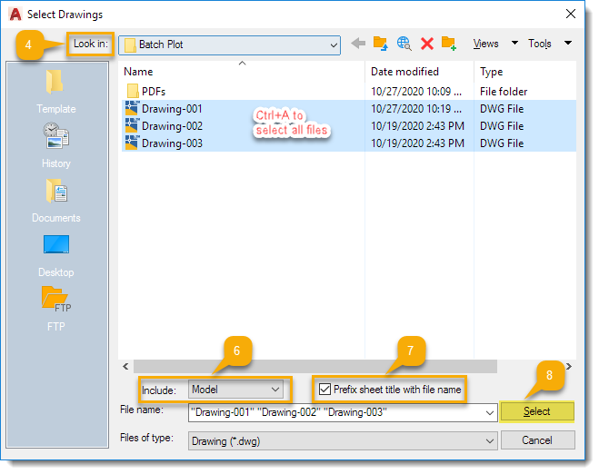Expand the File name dropdown arrow
This screenshot has height=474, width=599.
point(489,413)
